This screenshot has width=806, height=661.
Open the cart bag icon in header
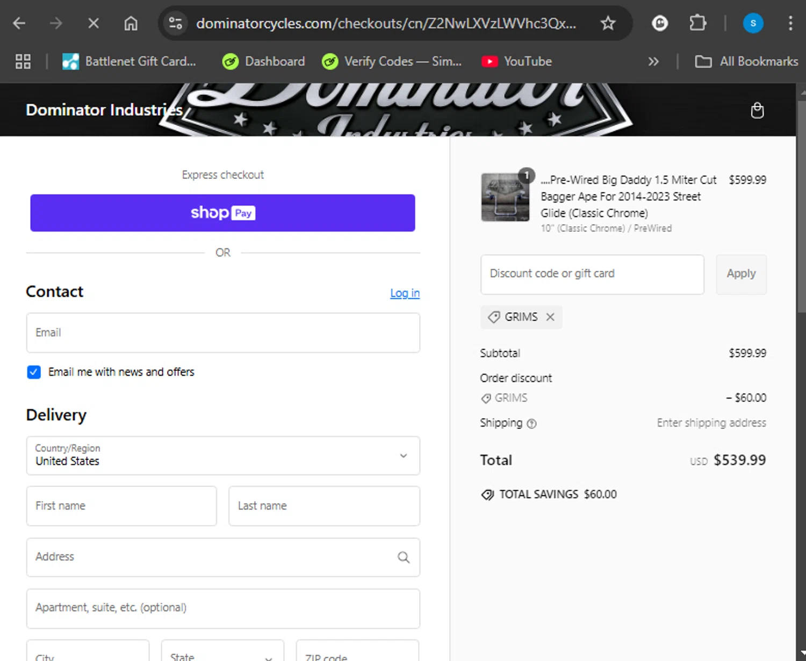click(x=757, y=110)
